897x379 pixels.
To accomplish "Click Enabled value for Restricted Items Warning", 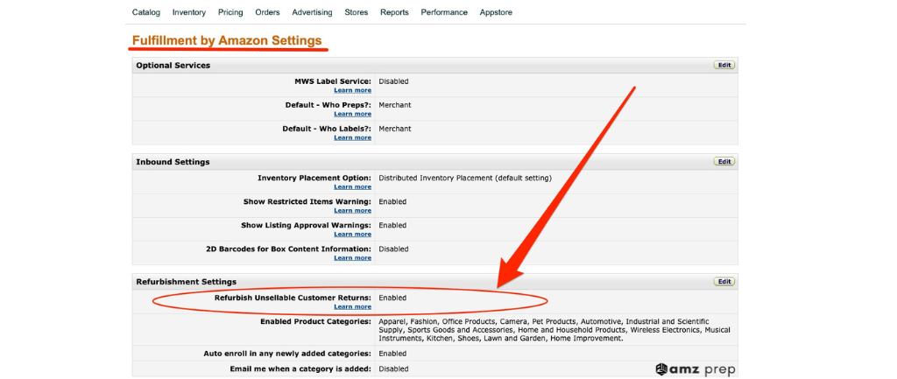I will [392, 202].
